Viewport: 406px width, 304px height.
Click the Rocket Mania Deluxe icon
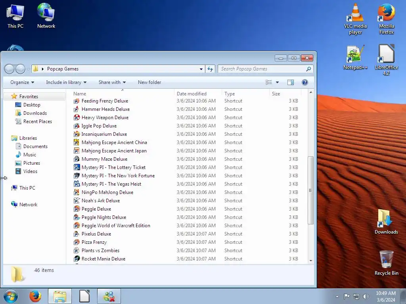click(77, 259)
